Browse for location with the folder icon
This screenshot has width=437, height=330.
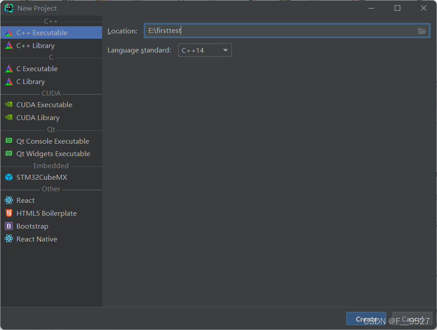click(x=421, y=31)
